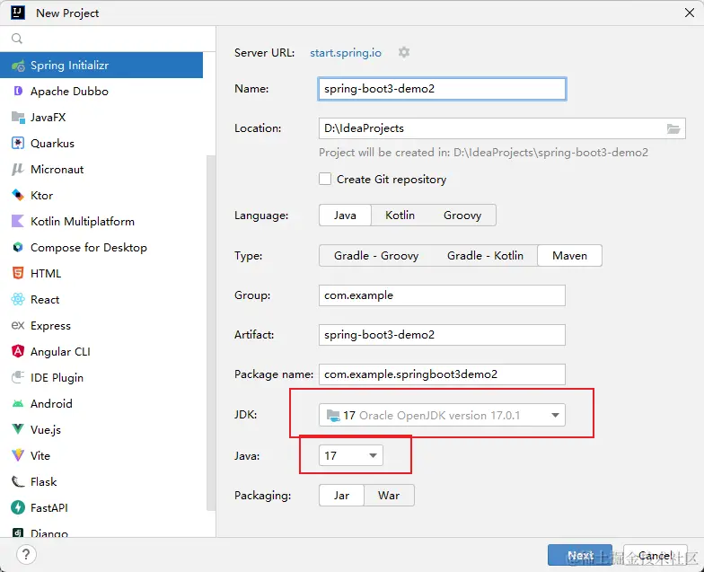Click the Quarkus generator icon
Viewport: 704px width, 572px height.
click(x=18, y=144)
